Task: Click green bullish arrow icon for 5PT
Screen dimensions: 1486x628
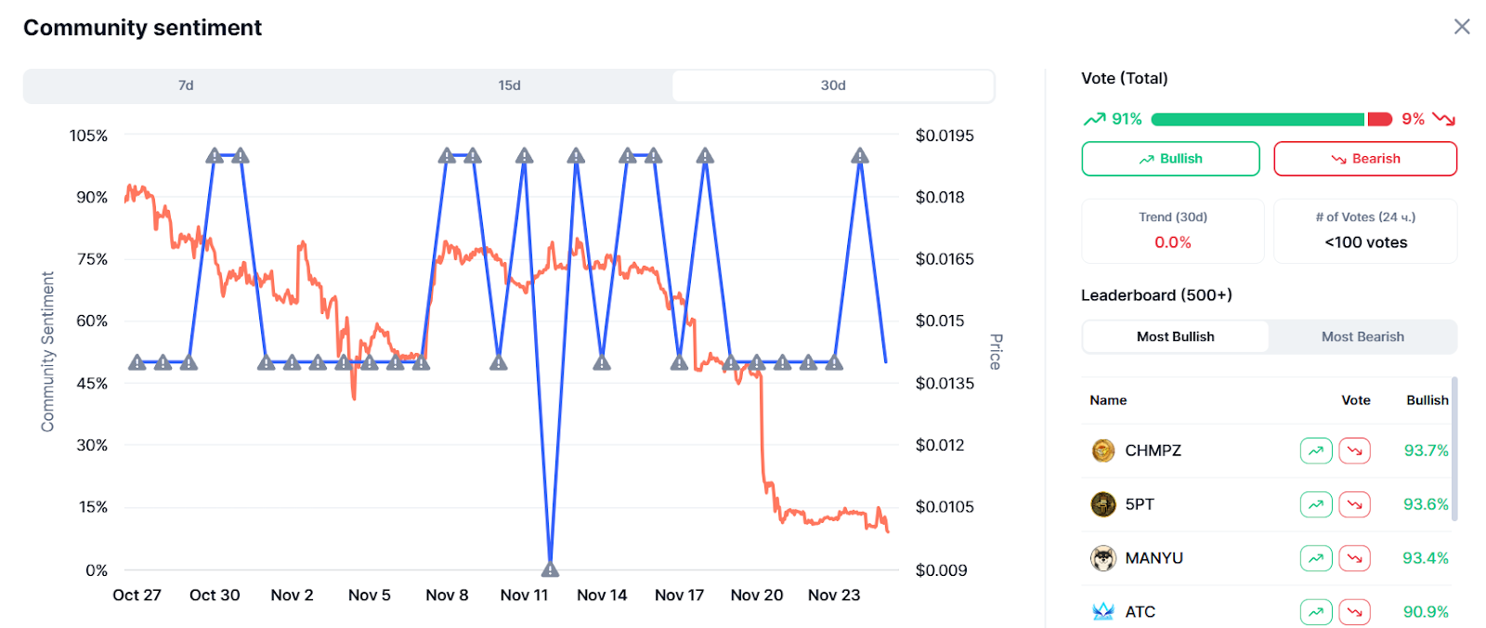Action: tap(1316, 504)
